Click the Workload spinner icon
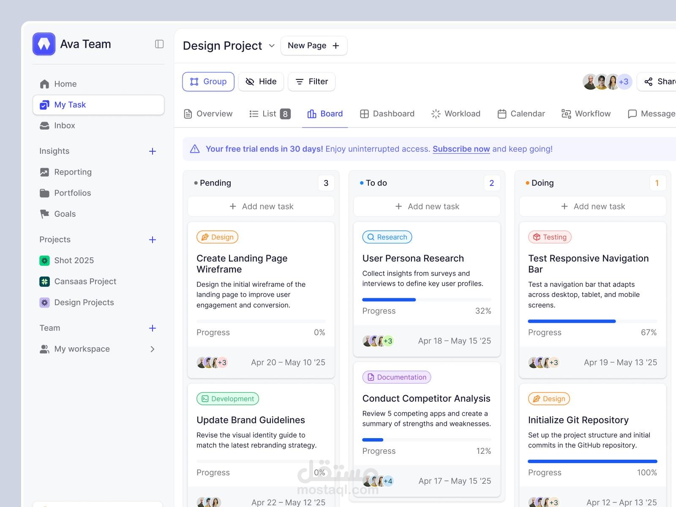Viewport: 676px width, 507px height. click(436, 114)
